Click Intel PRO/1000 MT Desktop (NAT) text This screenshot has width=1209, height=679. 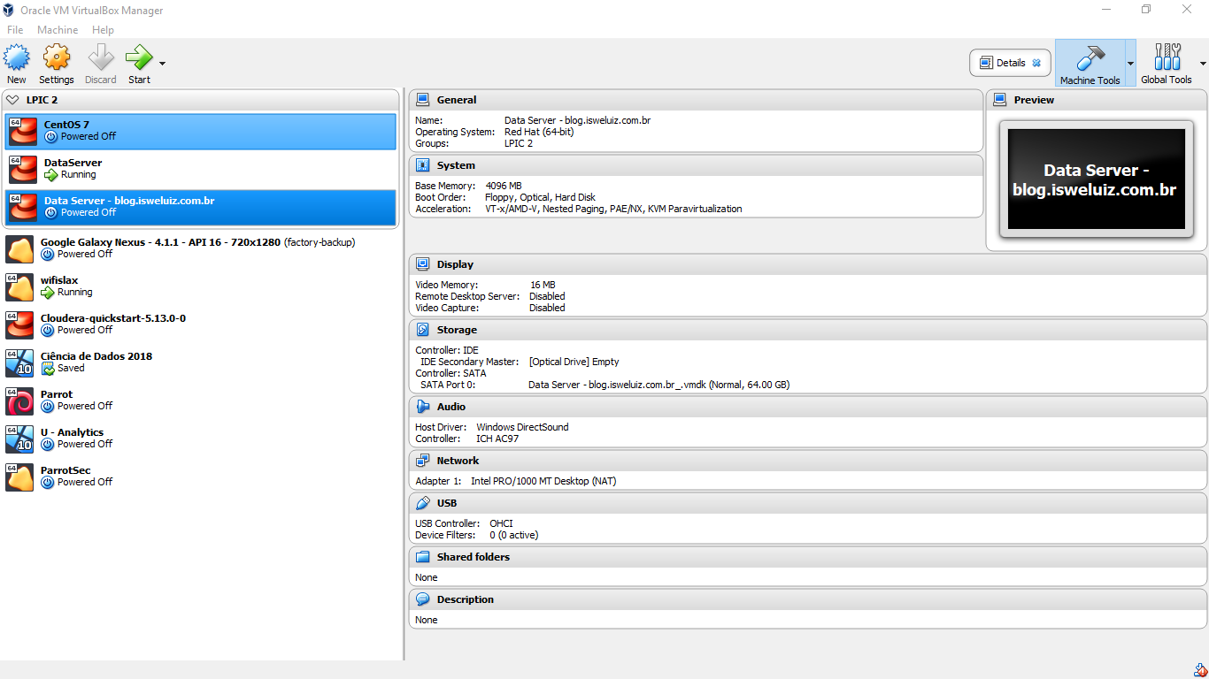coord(543,481)
